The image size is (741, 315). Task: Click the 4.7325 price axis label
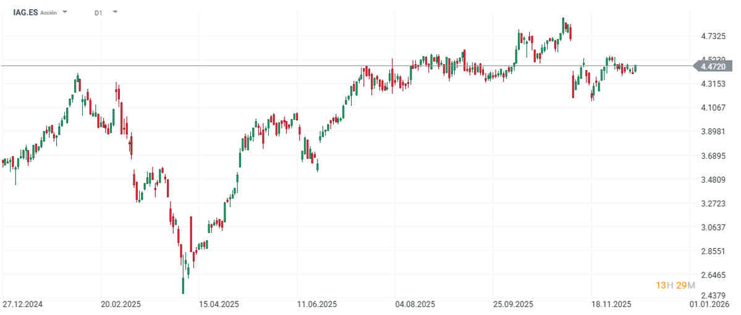click(713, 36)
